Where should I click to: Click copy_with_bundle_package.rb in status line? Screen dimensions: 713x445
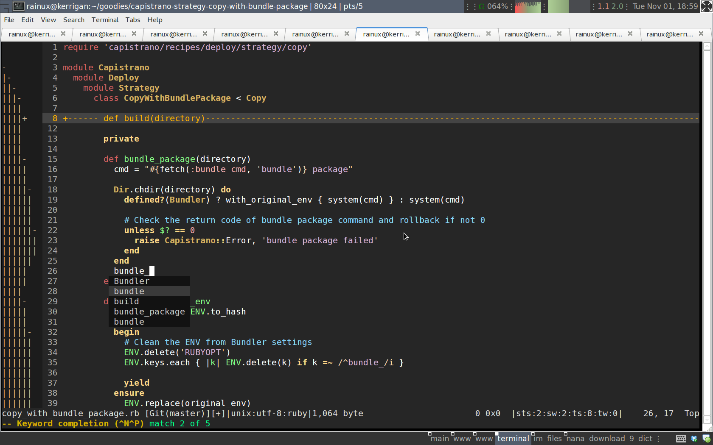pyautogui.click(x=70, y=413)
